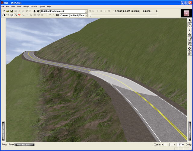Open the Current [Untitled] View dropdown

[x=86, y=15]
